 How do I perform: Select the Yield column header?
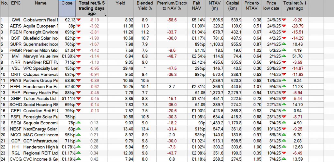[x=121, y=8]
